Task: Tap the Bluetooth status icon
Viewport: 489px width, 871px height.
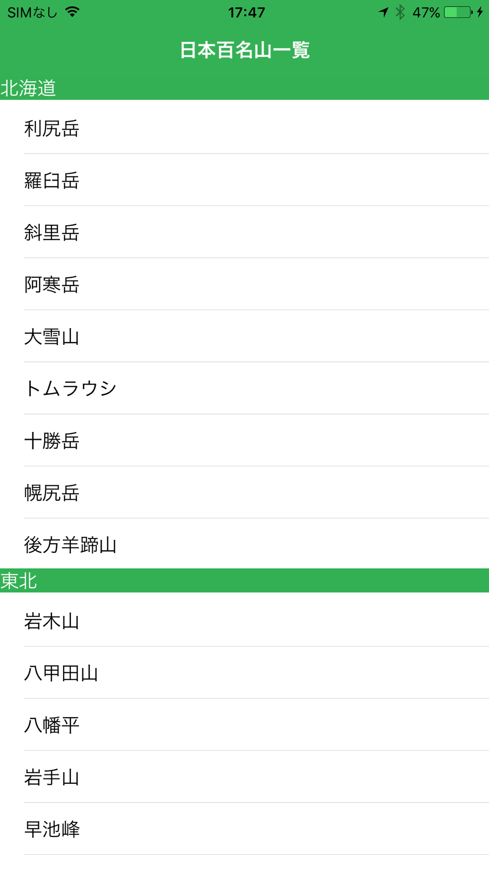Action: click(x=400, y=12)
